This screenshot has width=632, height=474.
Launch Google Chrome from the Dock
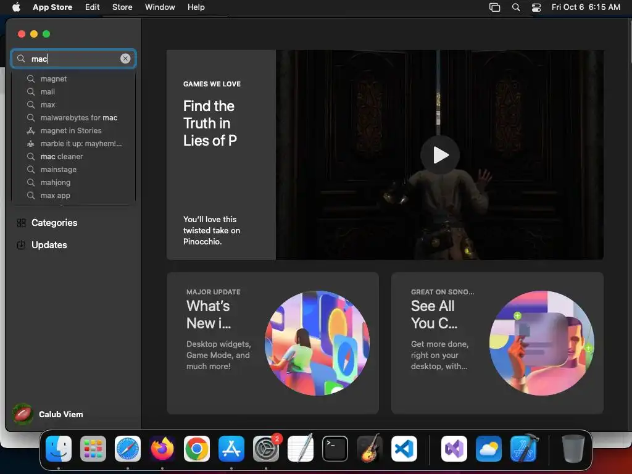coord(197,449)
